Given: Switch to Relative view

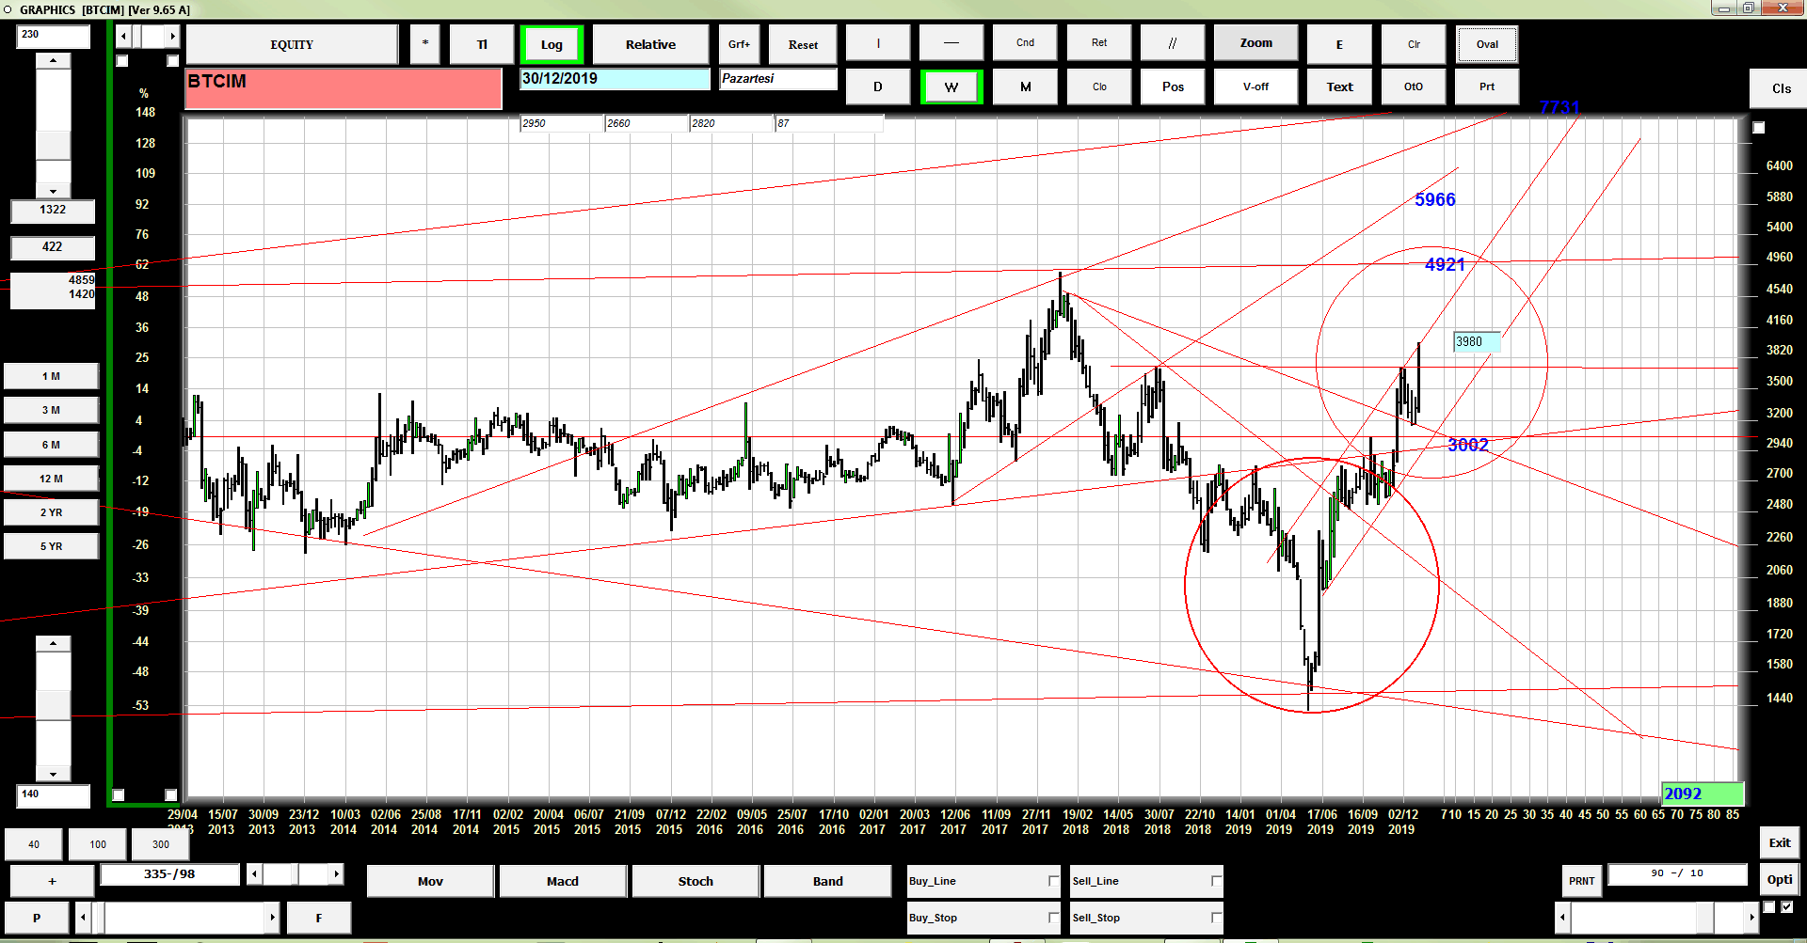Looking at the screenshot, I should click(x=650, y=44).
